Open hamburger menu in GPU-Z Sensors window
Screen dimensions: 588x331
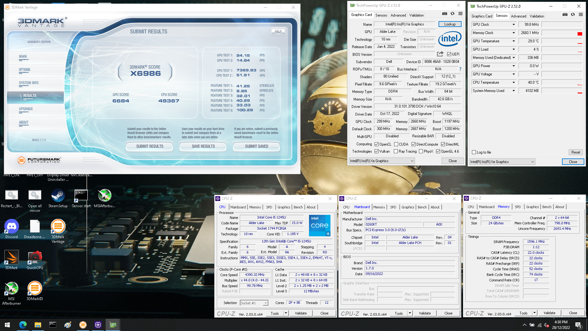581,15
